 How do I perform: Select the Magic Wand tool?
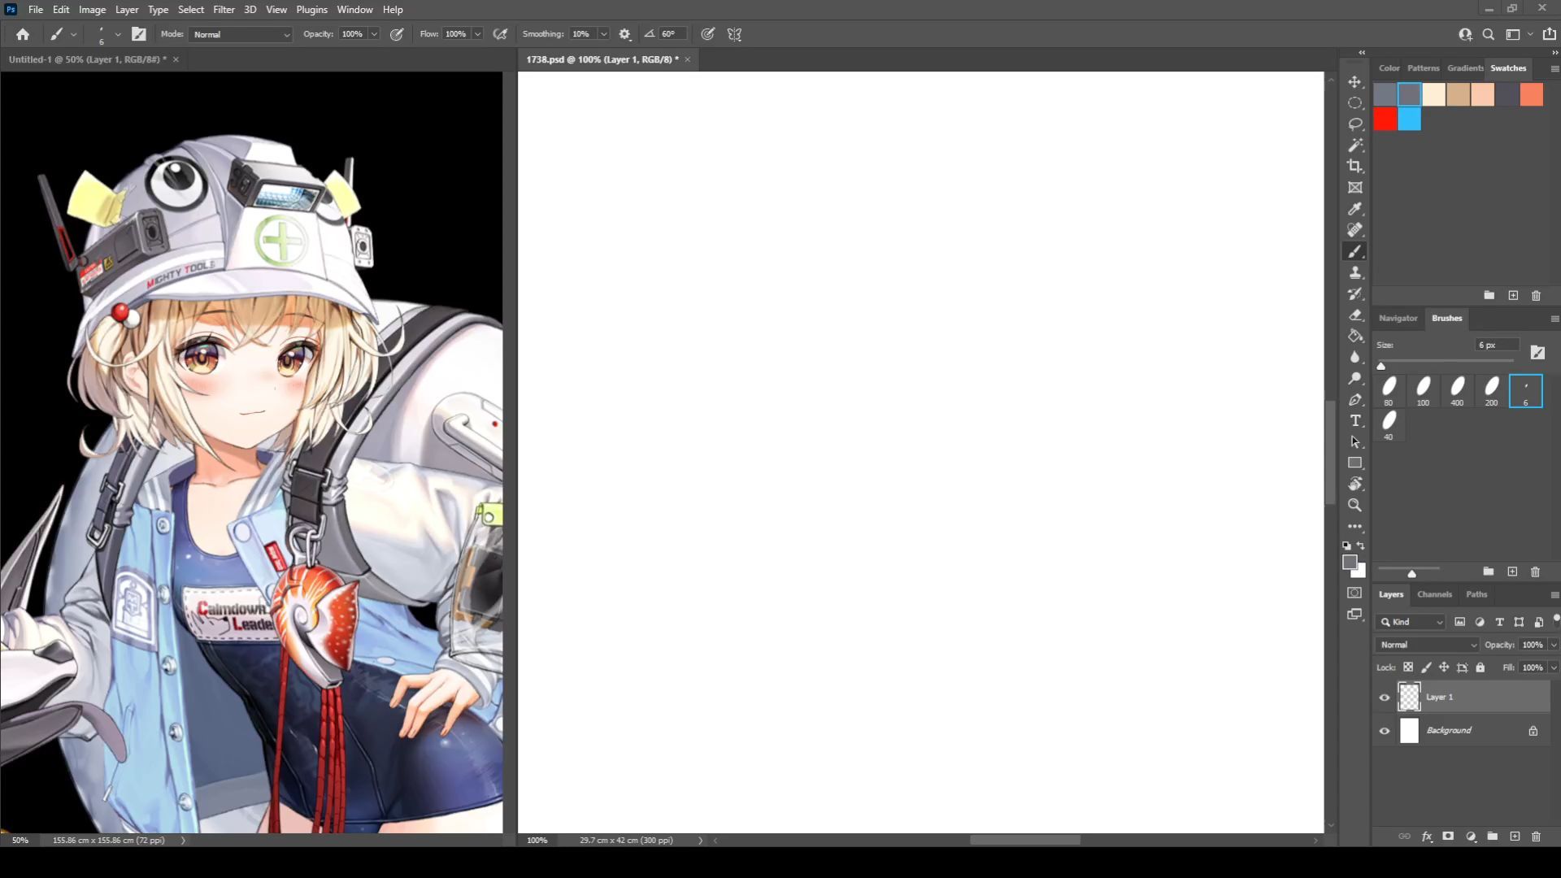1354,146
